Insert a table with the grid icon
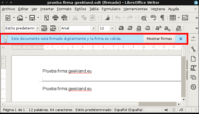This screenshot has height=114, width=199. [x=173, y=18]
